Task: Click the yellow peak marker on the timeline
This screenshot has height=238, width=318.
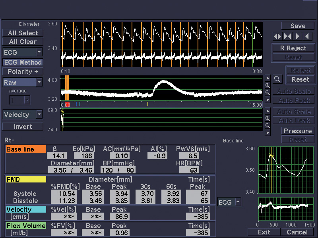Action: (148, 104)
